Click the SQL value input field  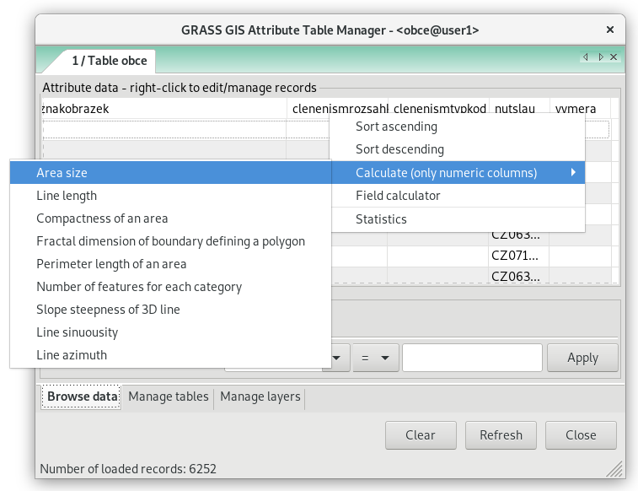tap(473, 358)
